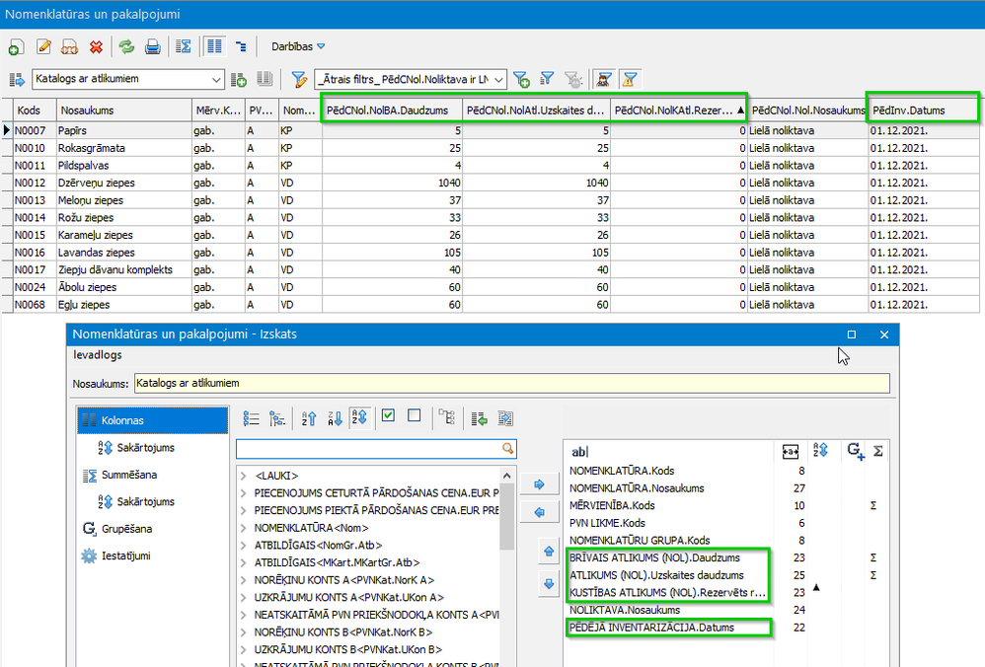985x667 pixels.
Task: Click the red X delete record icon
Action: [96, 46]
